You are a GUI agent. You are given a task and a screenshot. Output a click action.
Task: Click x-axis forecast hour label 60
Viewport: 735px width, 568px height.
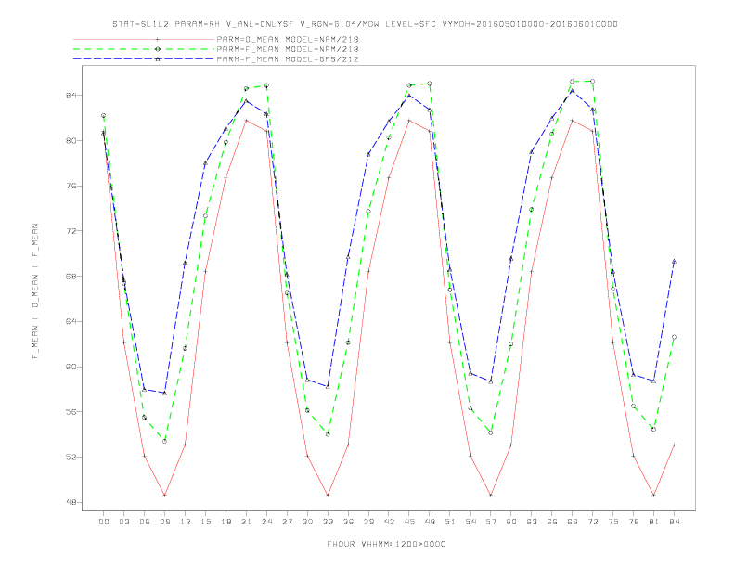[511, 522]
